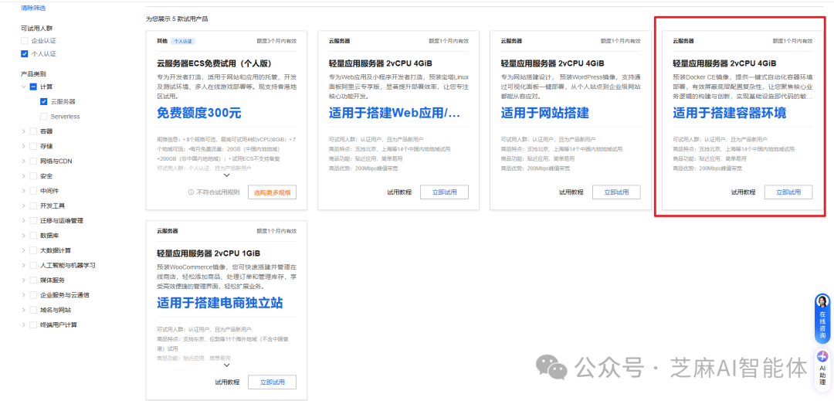Image resolution: width=834 pixels, height=401 pixels.
Task: Tick the 企业认证 checkbox
Action: [24, 40]
